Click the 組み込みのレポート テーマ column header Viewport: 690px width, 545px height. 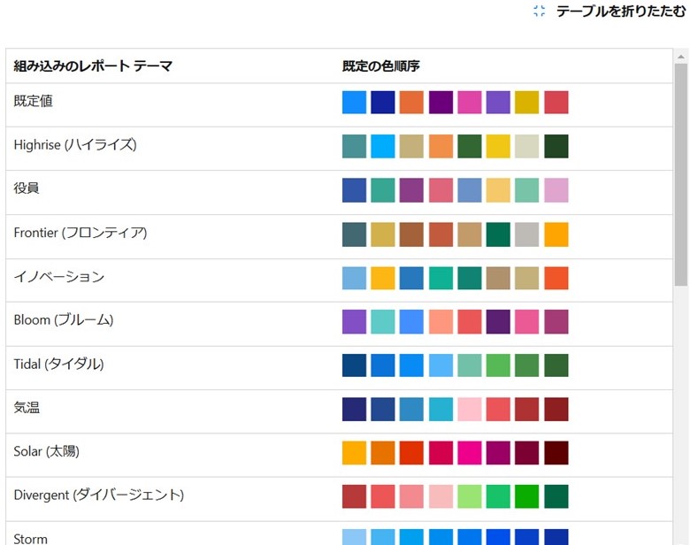point(93,66)
